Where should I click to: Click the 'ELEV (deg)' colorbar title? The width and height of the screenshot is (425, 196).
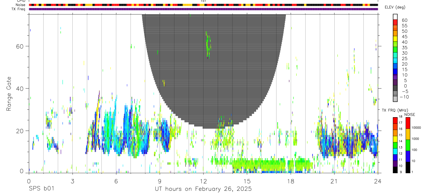coord(395,7)
